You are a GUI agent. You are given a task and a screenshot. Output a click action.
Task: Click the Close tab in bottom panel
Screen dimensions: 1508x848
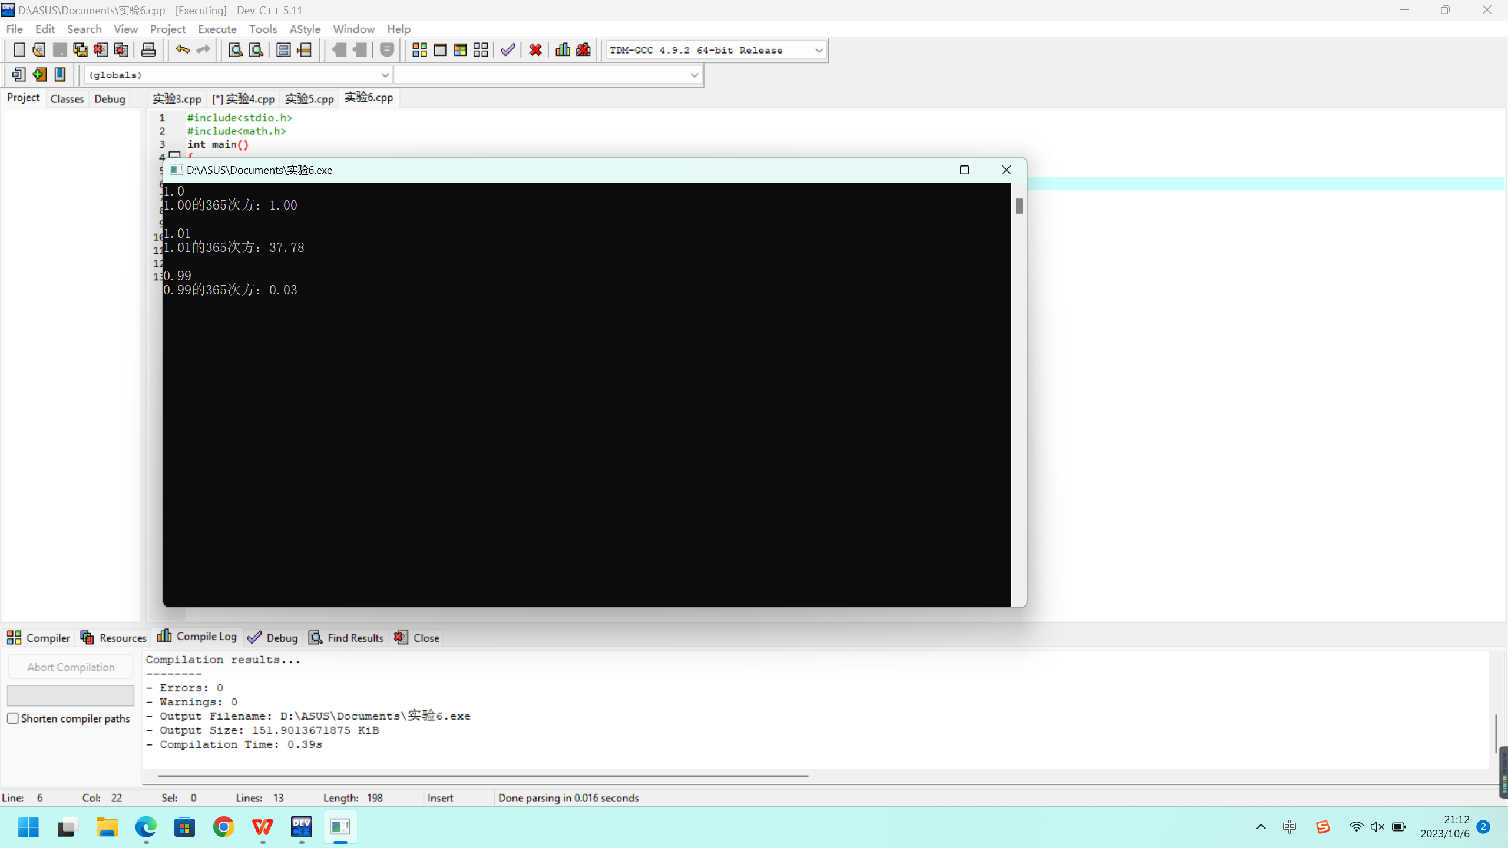click(417, 638)
